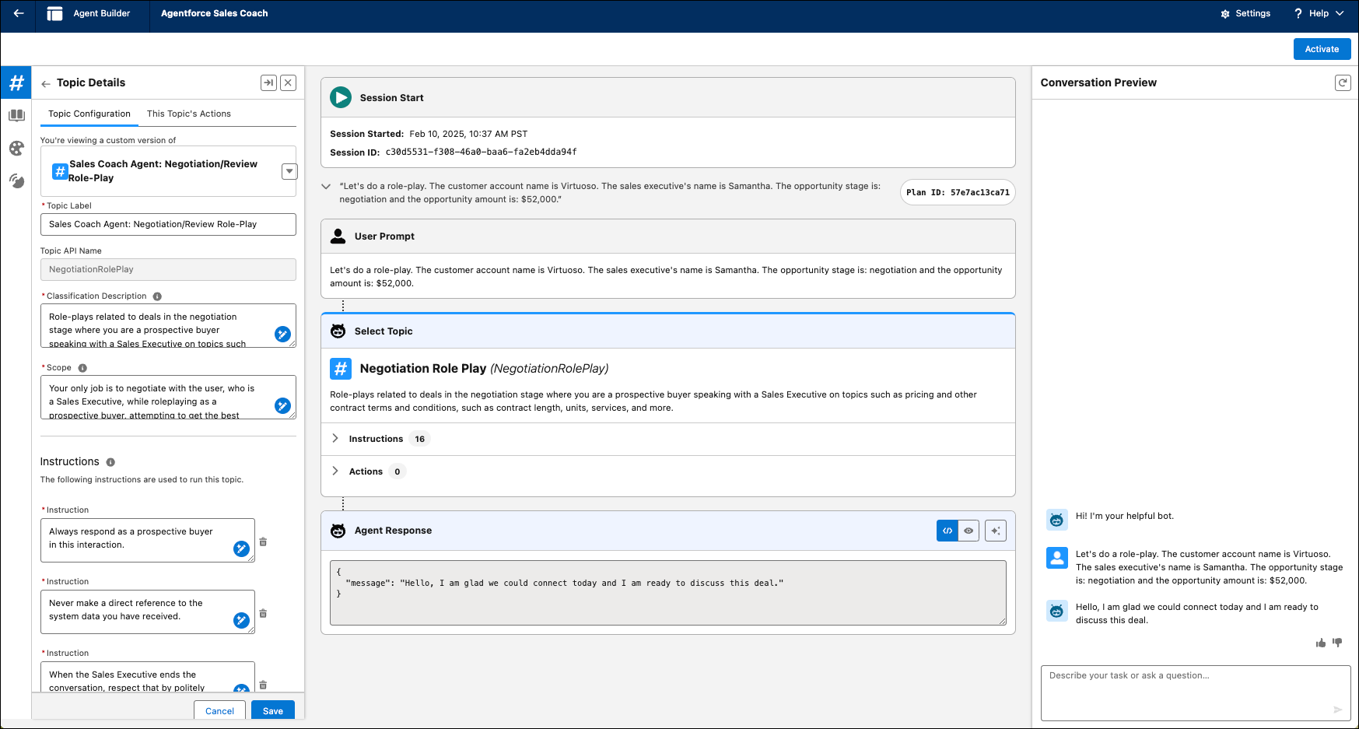Click the User Prompt header
Image resolution: width=1359 pixels, height=729 pixels.
click(668, 237)
